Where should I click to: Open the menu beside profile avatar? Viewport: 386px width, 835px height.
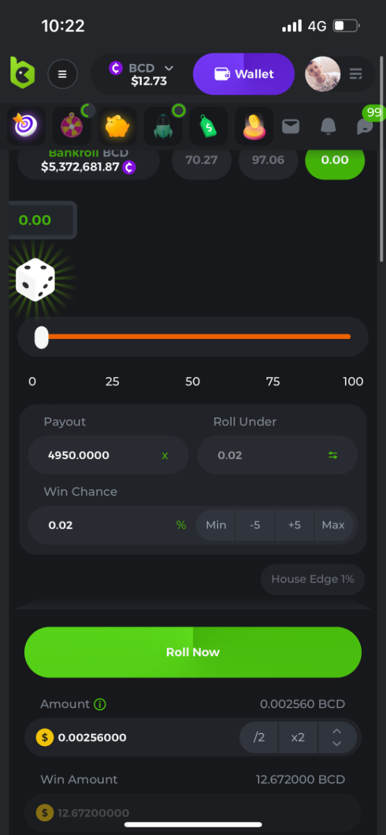(355, 74)
